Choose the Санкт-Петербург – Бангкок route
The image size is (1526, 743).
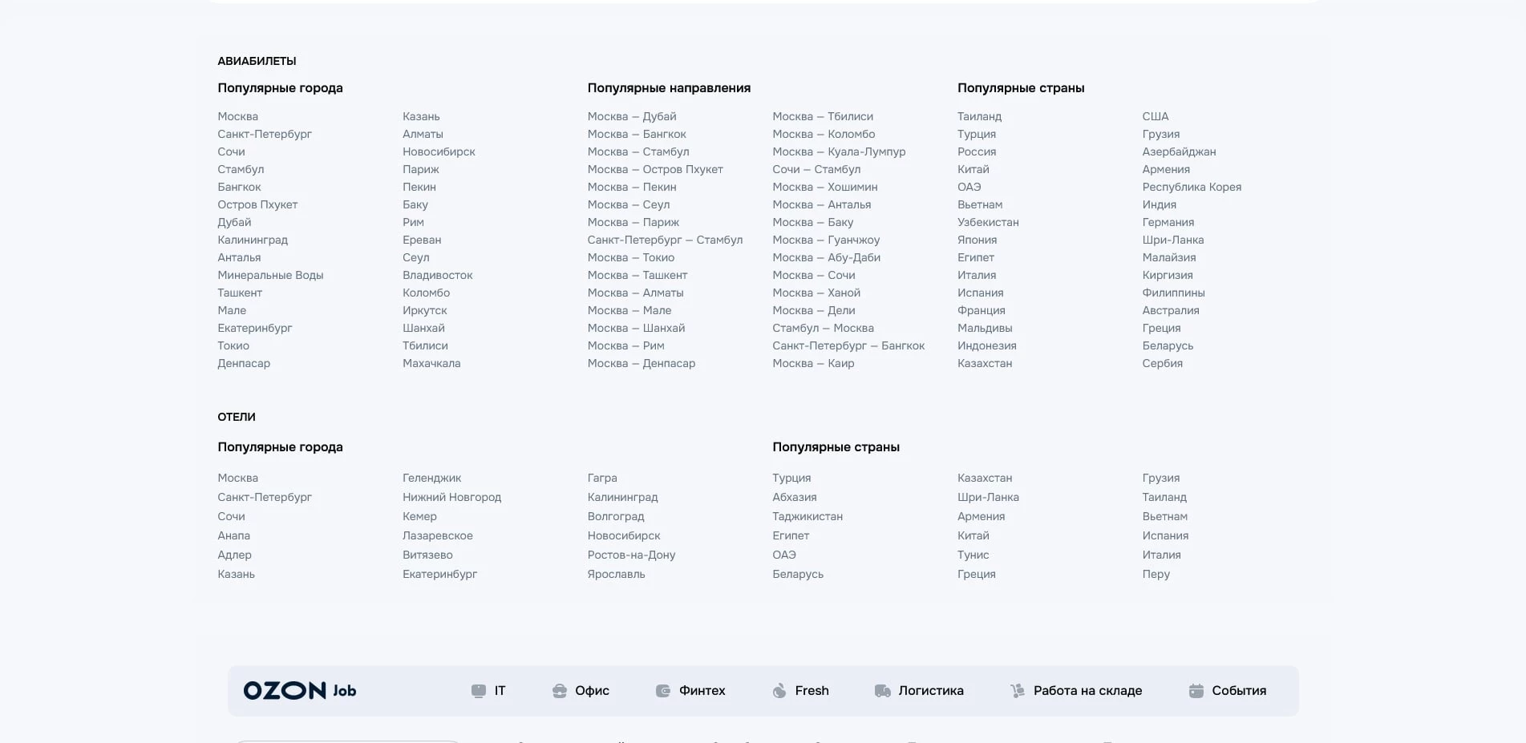coord(848,345)
